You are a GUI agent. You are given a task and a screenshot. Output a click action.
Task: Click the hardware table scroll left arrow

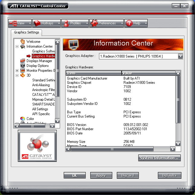(68, 149)
